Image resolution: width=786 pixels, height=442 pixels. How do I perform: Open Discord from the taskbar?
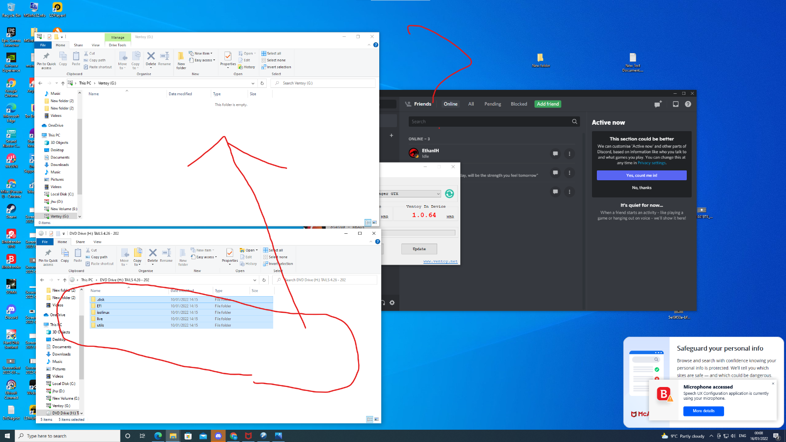[218, 436]
